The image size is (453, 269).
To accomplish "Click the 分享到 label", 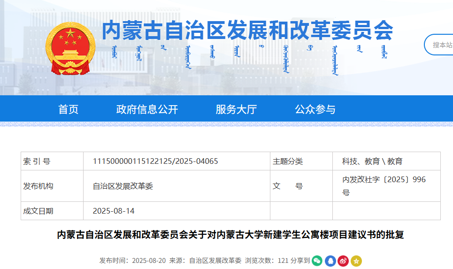I will coord(300,261).
